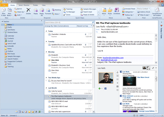Click Send/Receive All Folders
The width and height of the screenshot is (164, 117).
pyautogui.click(x=157, y=12)
